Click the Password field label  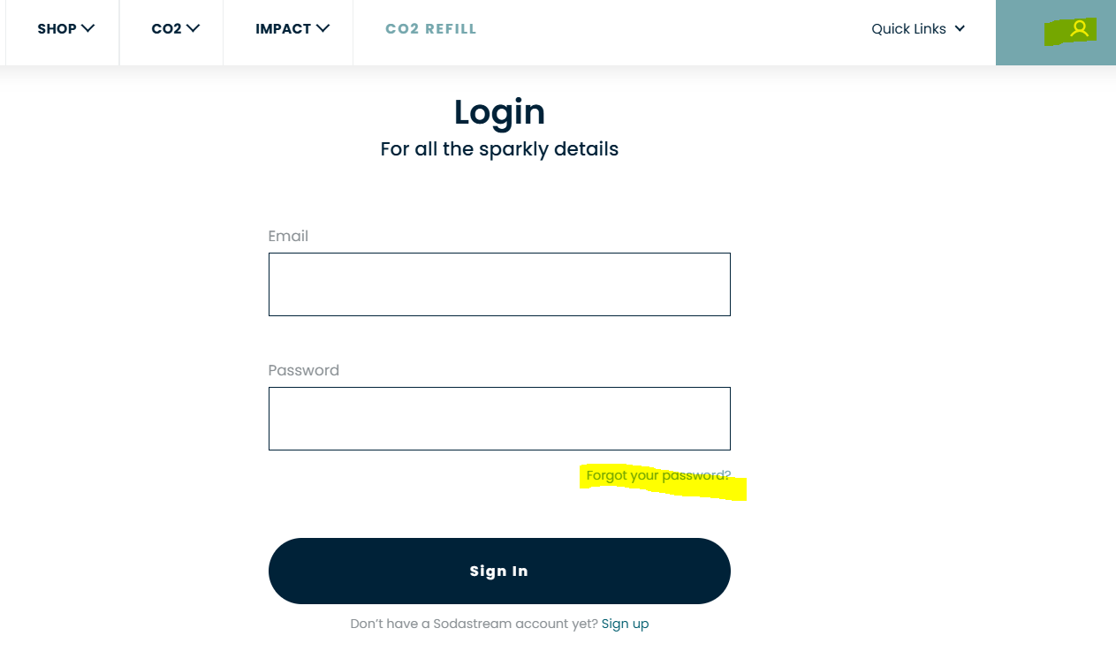click(x=304, y=370)
